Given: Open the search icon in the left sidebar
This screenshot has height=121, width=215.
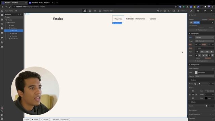Looking at the screenshot, I should pos(2,111).
